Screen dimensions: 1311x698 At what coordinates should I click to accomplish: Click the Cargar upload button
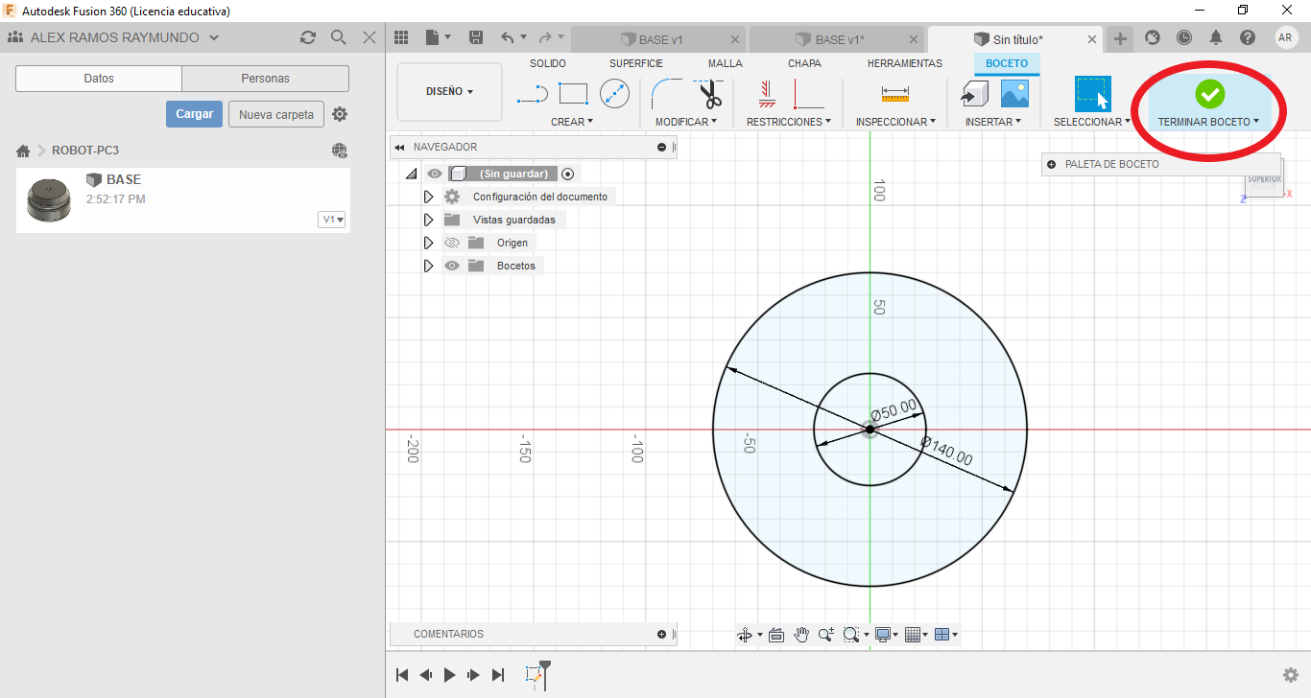[x=194, y=114]
